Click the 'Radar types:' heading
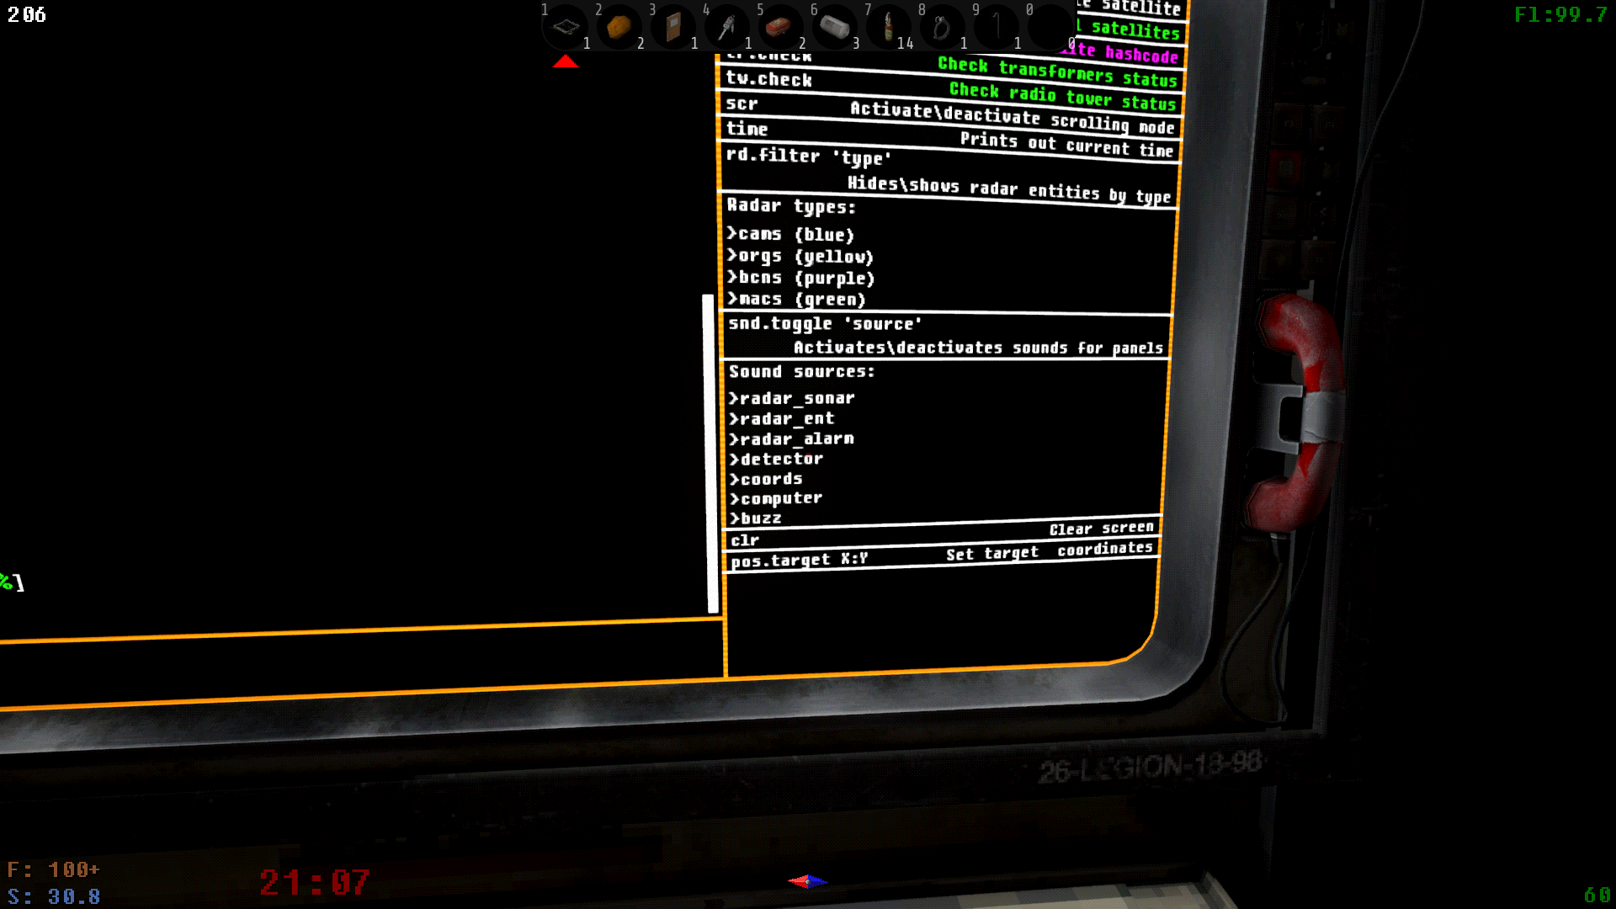The image size is (1616, 909). [791, 205]
